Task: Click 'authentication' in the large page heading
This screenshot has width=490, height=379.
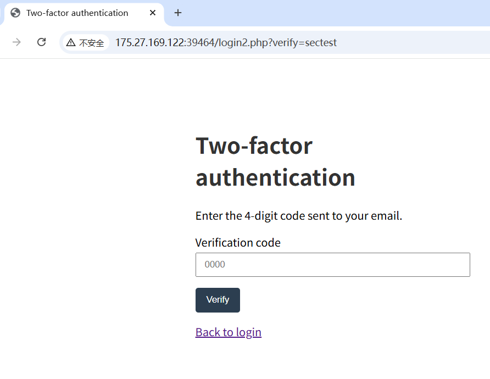Action: coord(275,177)
